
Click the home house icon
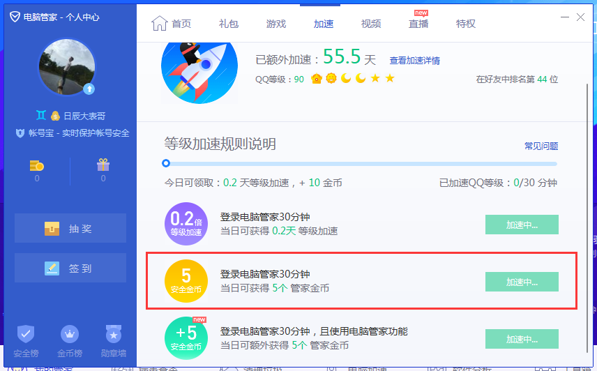point(159,23)
